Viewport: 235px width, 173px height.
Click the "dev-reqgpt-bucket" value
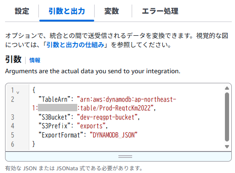tap(107, 117)
